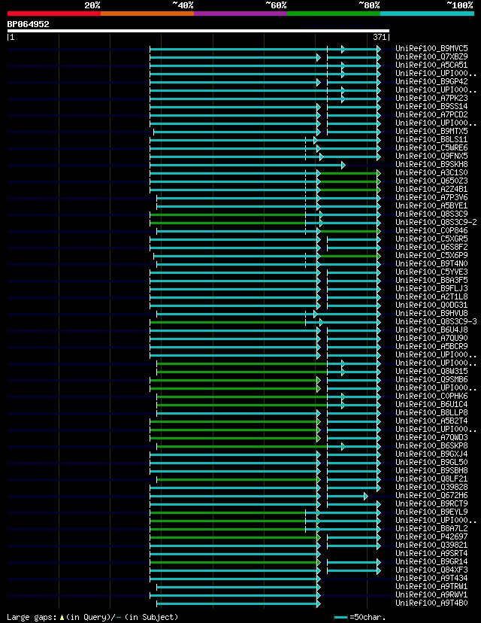Open hit UniRef100_Q7XBZ9
481x623 pixels.
click(x=432, y=57)
